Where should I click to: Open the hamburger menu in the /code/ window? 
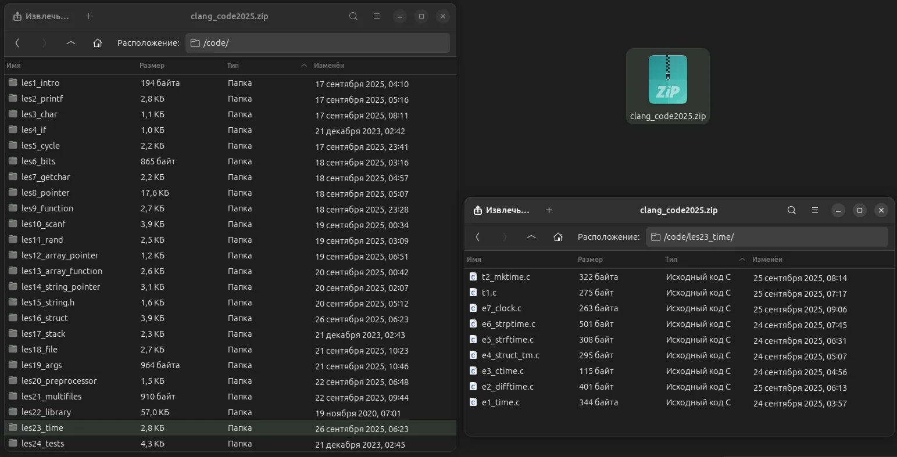[x=377, y=16]
